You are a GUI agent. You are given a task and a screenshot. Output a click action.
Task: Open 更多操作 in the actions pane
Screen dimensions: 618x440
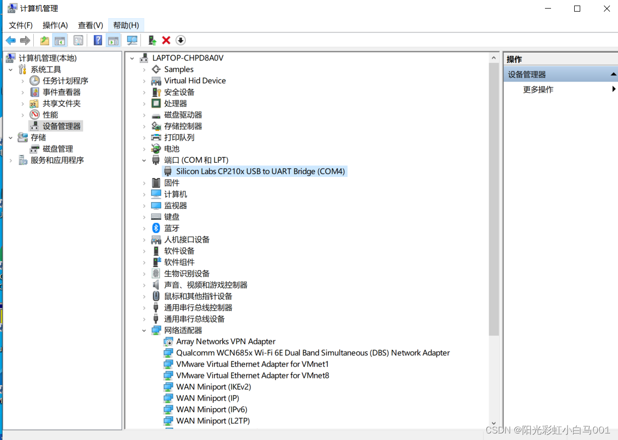tap(538, 90)
